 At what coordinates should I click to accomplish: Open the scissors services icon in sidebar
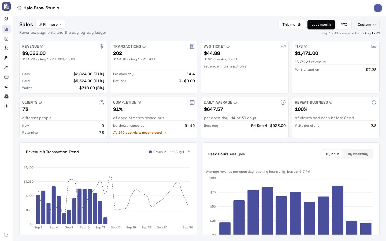[6, 48]
